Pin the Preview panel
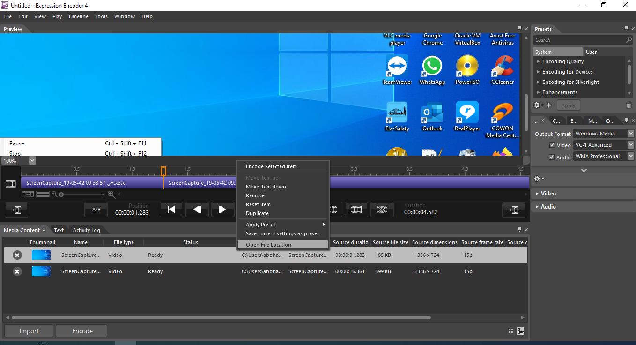 pos(519,29)
